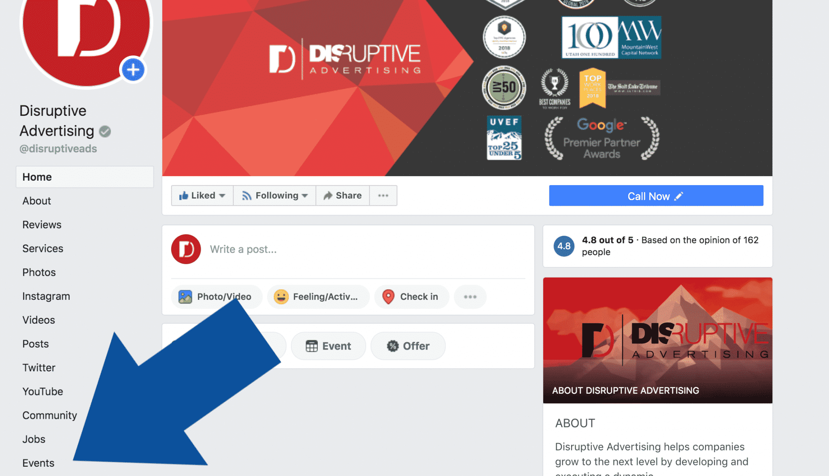
Task: Create an Event using the calendar icon
Action: tap(311, 346)
